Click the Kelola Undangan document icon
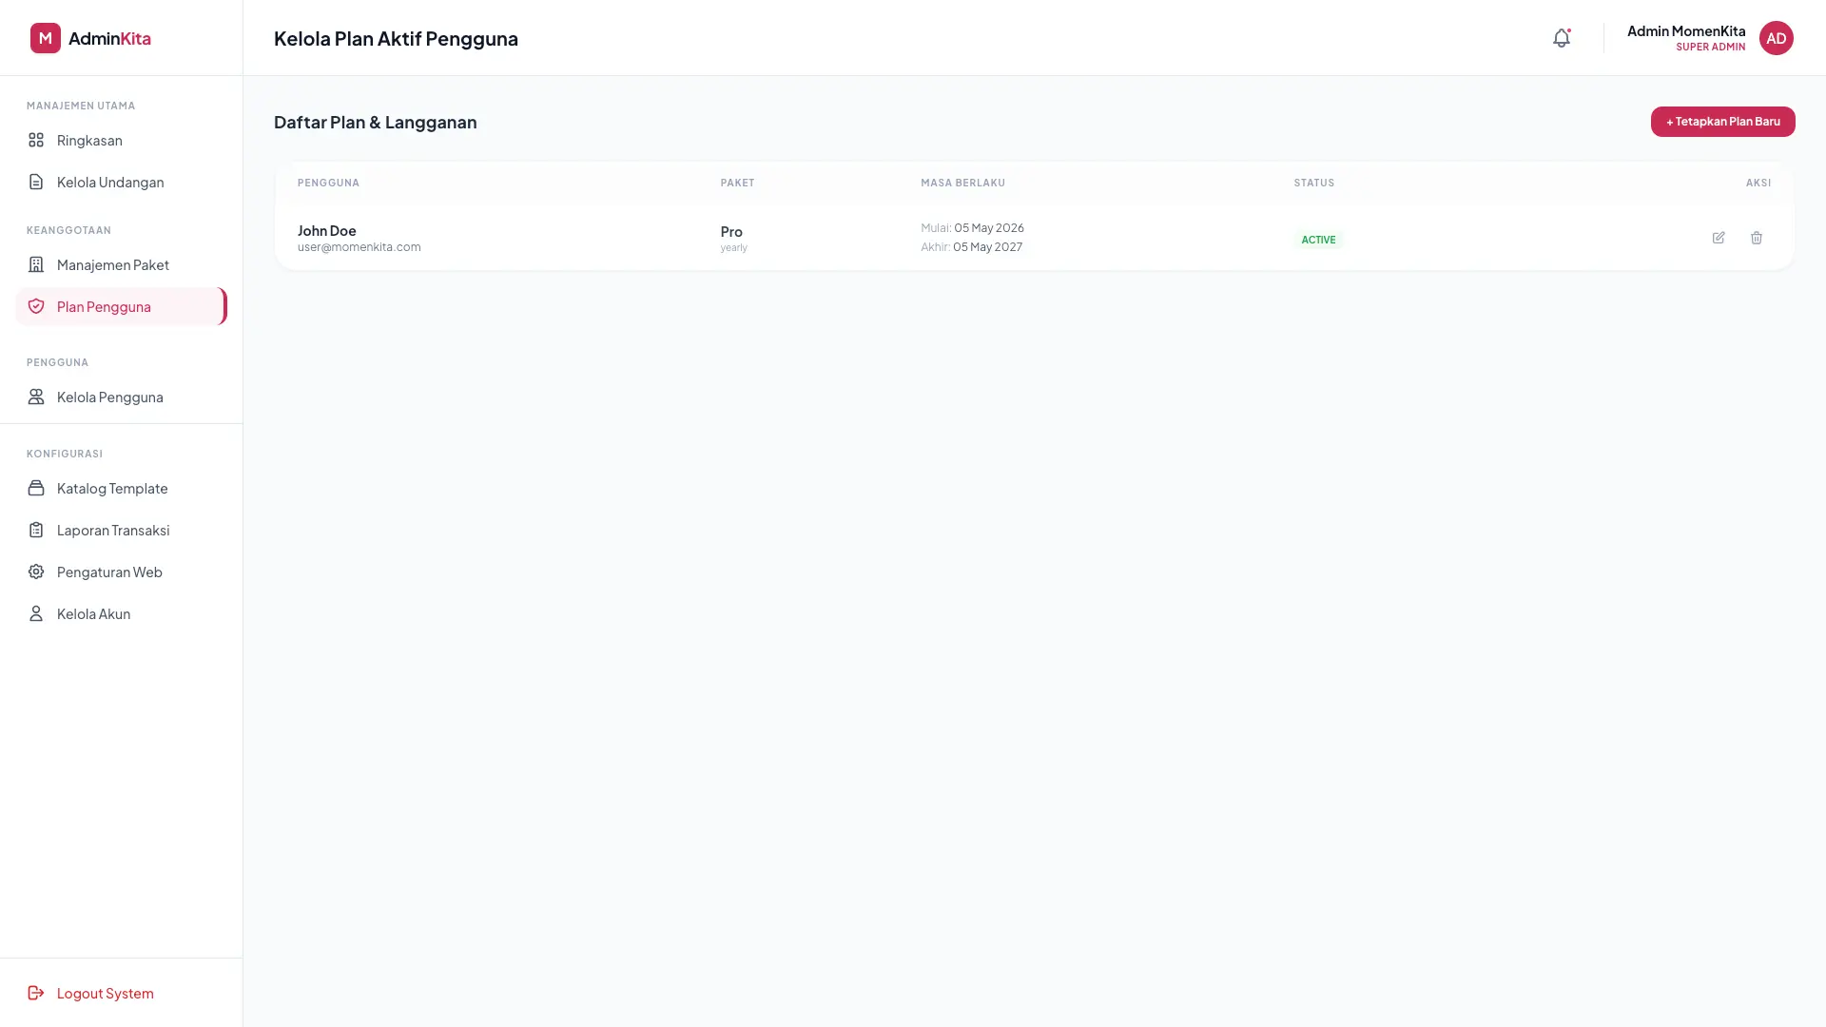The height and width of the screenshot is (1027, 1826). [36, 182]
